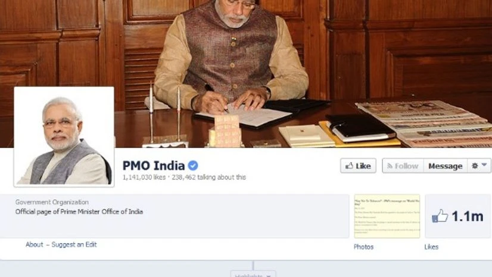Click the Follow button
492x277 pixels.
pyautogui.click(x=403, y=166)
